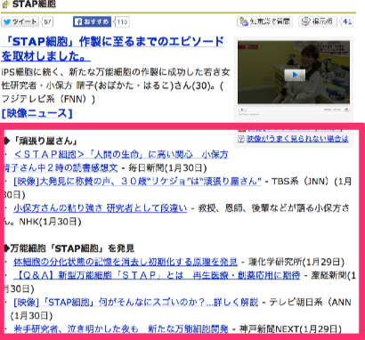This screenshot has height=340, width=365.
Task: Click the Twitter ツイート button
Action: point(20,21)
